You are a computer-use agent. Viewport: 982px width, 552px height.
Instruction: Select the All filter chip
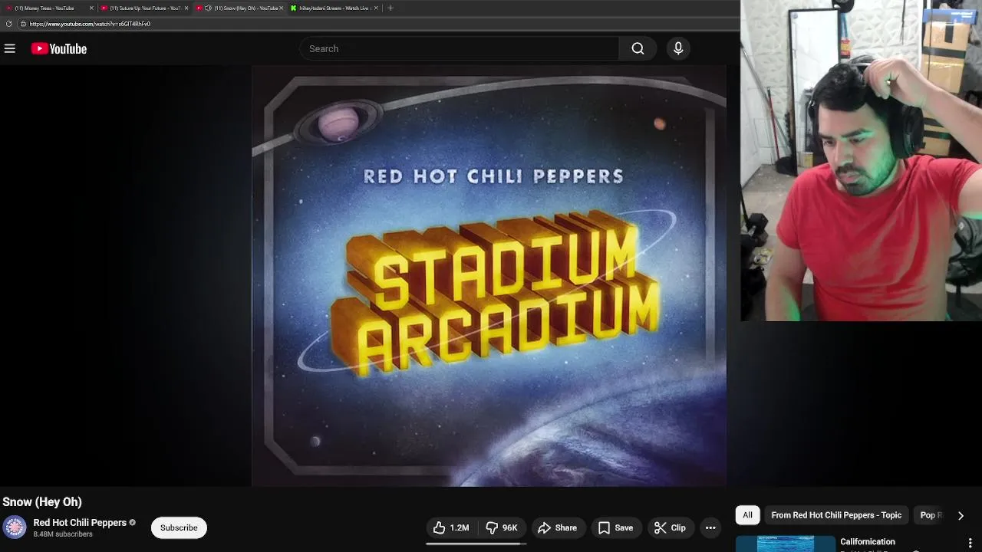[x=747, y=515]
